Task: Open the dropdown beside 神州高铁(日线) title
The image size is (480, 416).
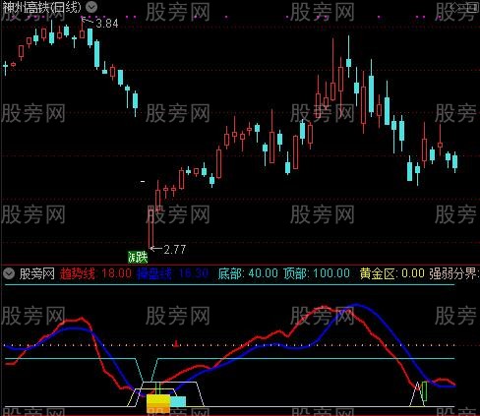Action: click(91, 6)
